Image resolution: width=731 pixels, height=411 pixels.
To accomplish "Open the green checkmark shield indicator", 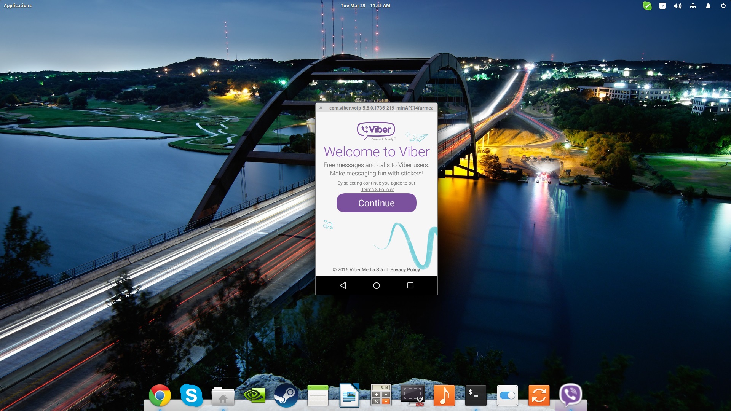I will click(x=647, y=6).
